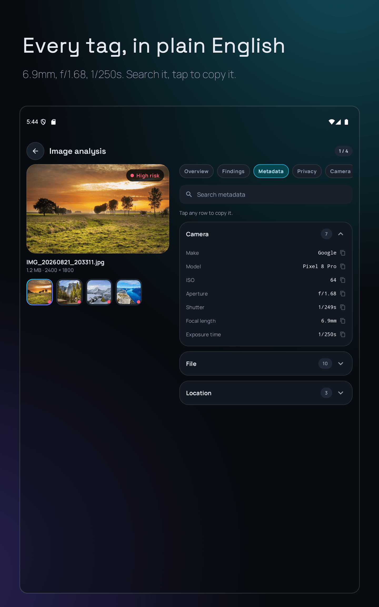Open the large sunset preview image
This screenshot has width=379, height=607.
pyautogui.click(x=98, y=209)
